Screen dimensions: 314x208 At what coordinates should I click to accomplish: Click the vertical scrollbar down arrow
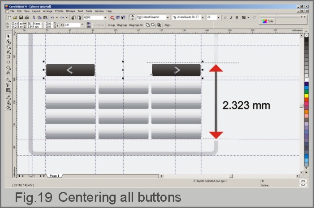pyautogui.click(x=301, y=172)
